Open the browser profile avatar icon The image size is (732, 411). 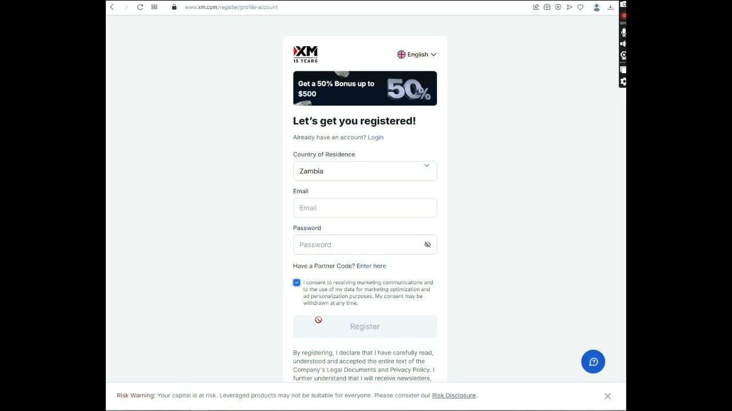[596, 7]
